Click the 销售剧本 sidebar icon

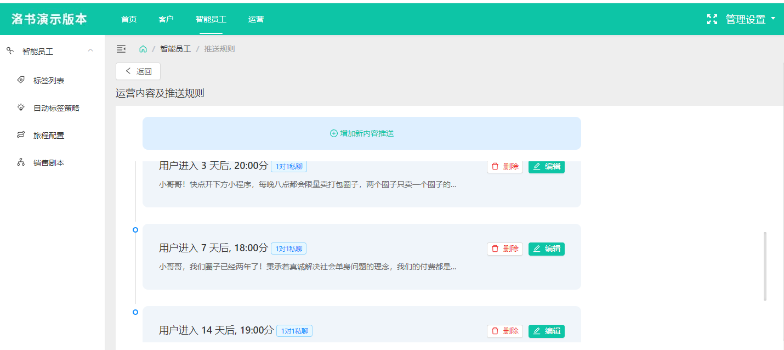[x=21, y=162]
